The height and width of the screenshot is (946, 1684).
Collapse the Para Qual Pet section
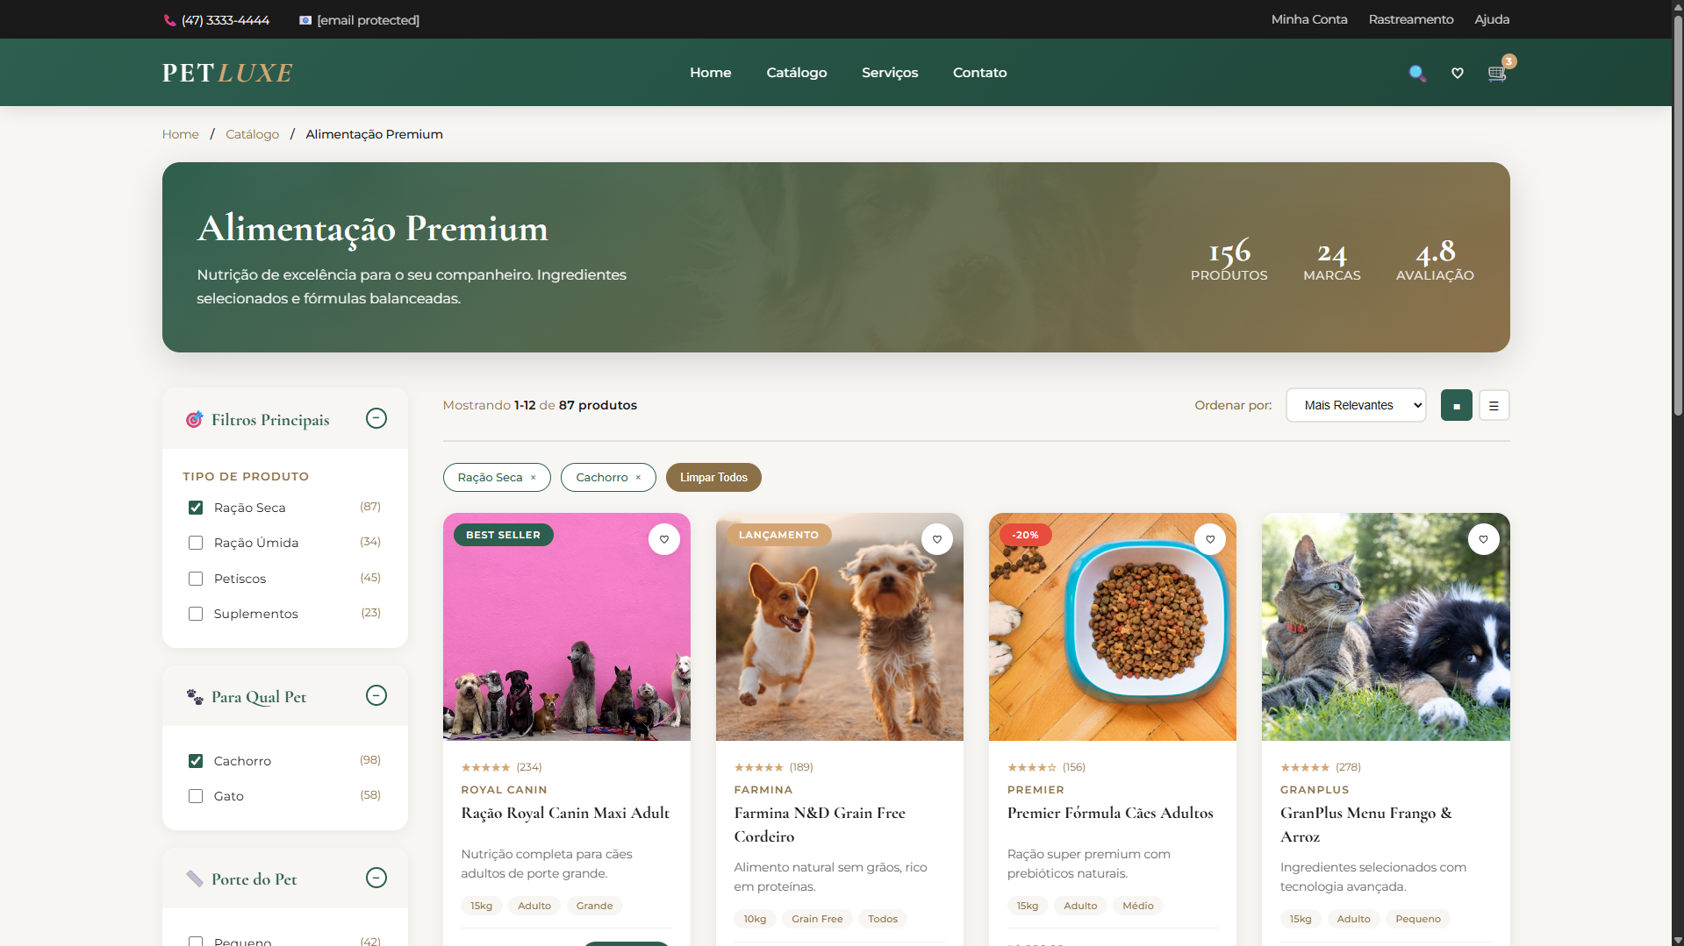click(376, 695)
